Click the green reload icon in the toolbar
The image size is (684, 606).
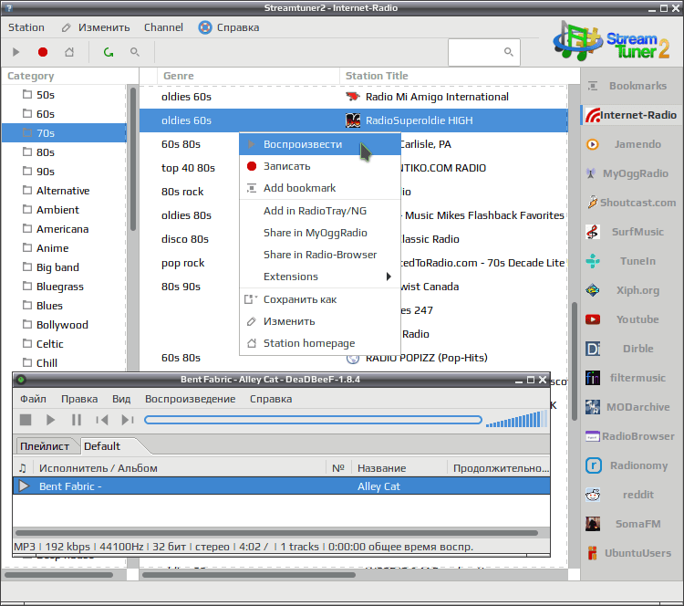tap(109, 52)
